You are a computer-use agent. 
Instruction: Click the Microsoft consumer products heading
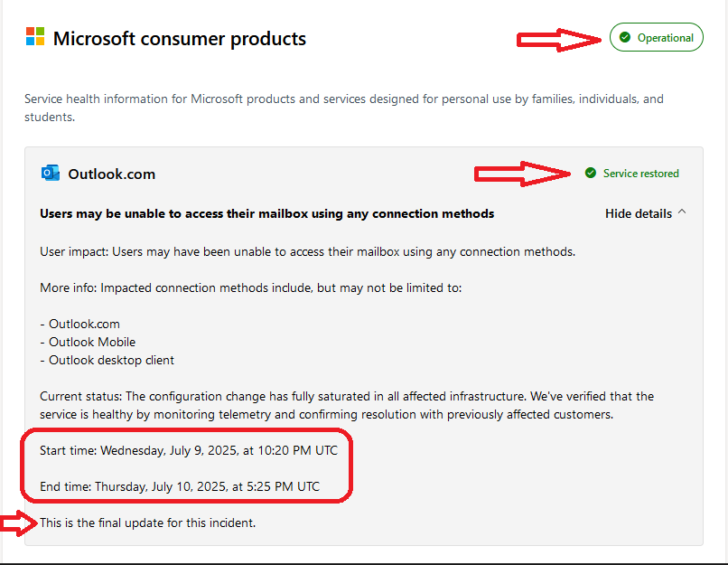(180, 39)
